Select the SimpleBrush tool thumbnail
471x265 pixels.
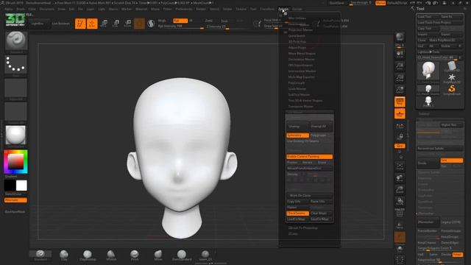pos(452,90)
